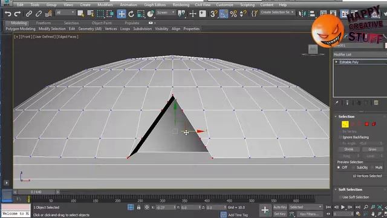Open the Modifiers menu
387x218 pixels.
tap(105, 5)
